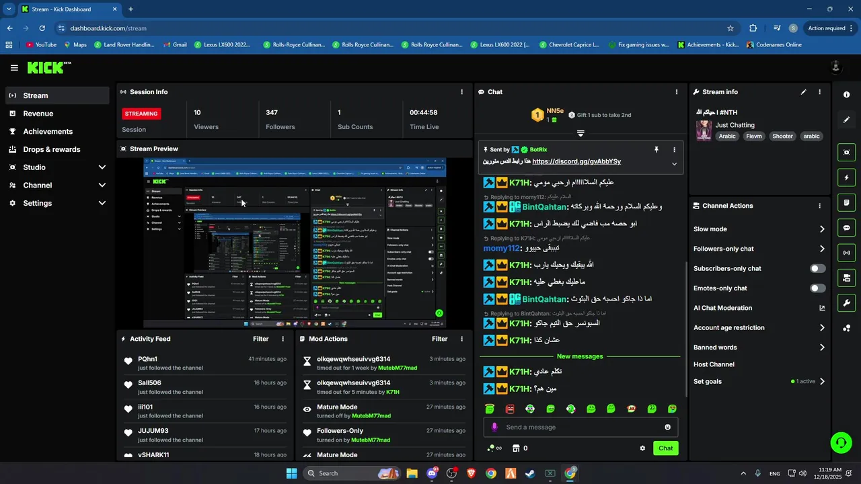Open Followers-only chat options chevron
Image resolution: width=861 pixels, height=484 pixels.
[822, 249]
